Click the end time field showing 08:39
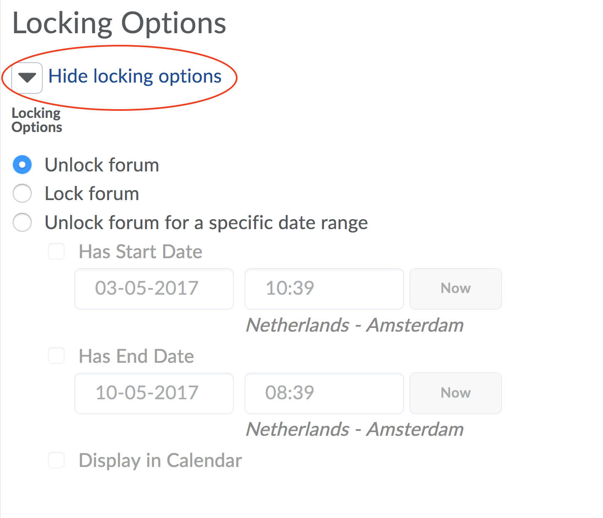 coord(324,393)
